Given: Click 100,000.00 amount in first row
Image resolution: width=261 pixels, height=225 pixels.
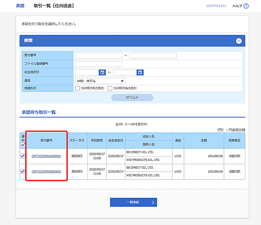Looking at the screenshot, I should 215,156.
